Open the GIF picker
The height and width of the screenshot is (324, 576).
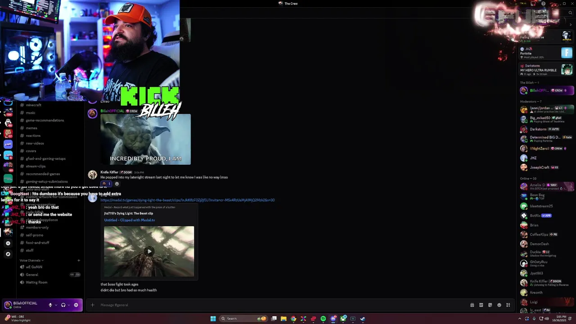(x=481, y=305)
